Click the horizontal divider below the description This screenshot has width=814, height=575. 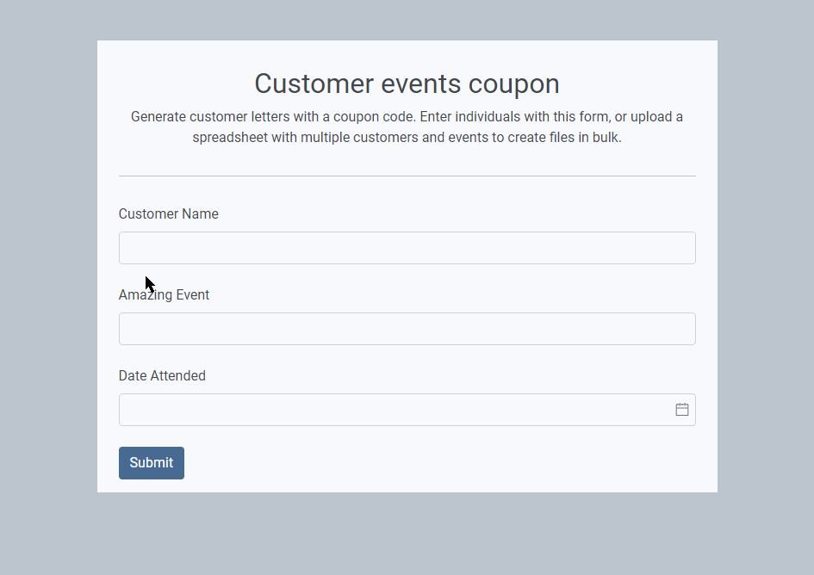point(407,176)
